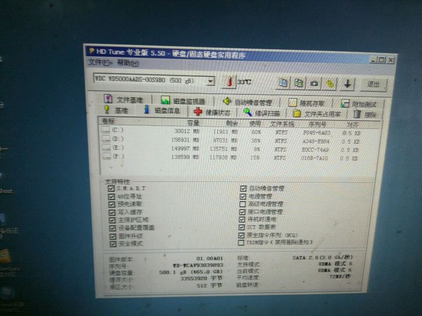Screen dimensions: 422x316
Task: Click the HD Tune title bar icon
Action: [92, 51]
